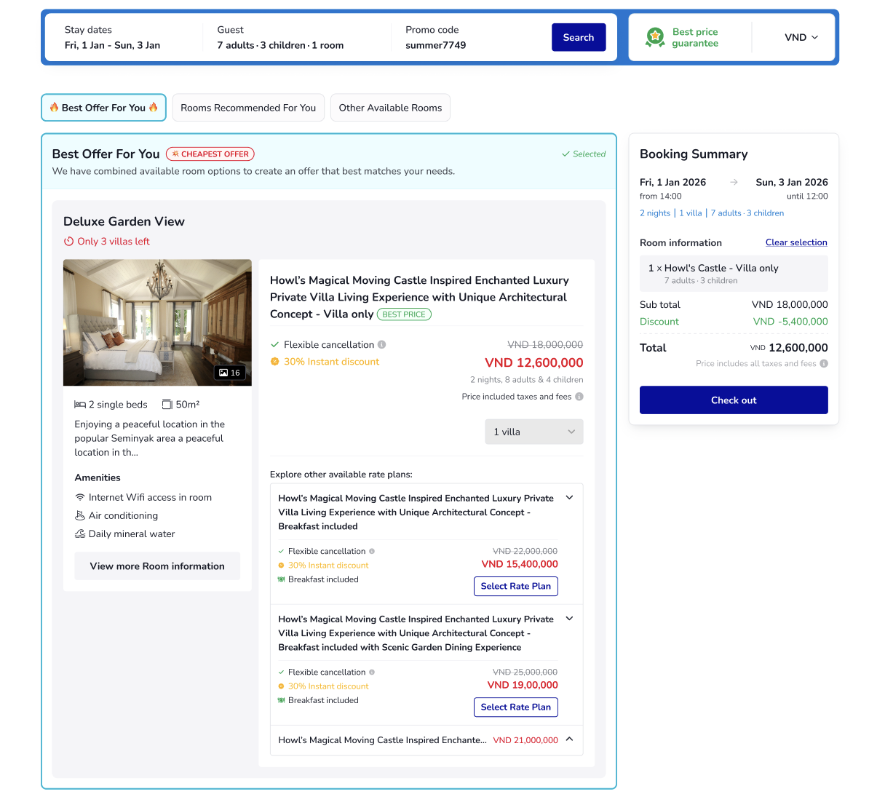Click info icon beside Price includes all taxes and fees

pos(824,364)
